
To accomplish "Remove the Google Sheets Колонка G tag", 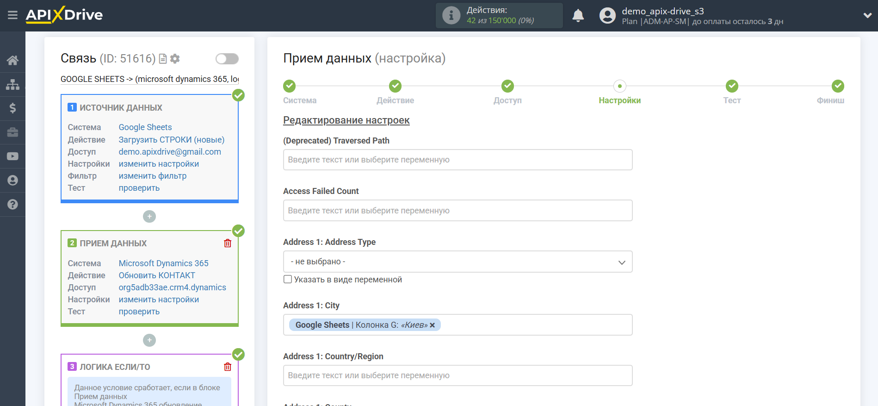I will click(x=433, y=325).
